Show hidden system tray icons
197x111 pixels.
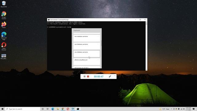pos(171,109)
